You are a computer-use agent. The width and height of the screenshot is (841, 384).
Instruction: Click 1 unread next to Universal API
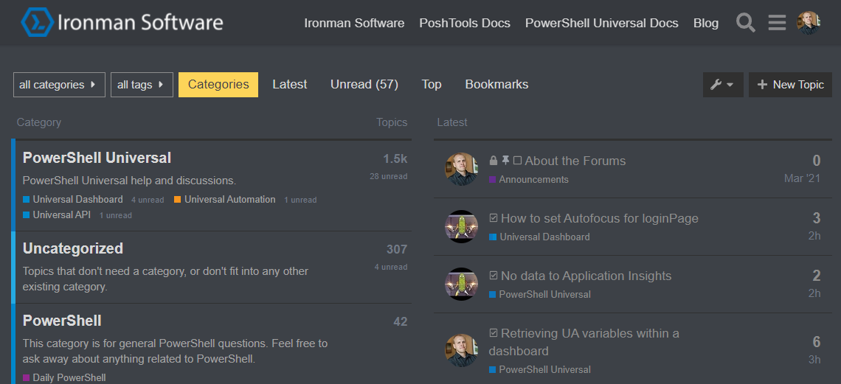pyautogui.click(x=115, y=215)
